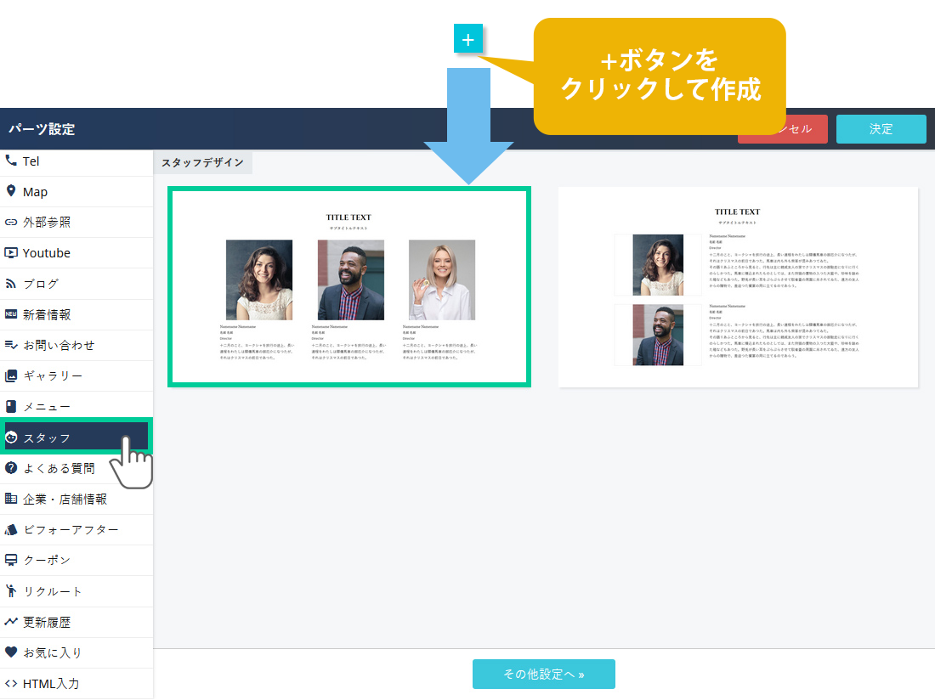The image size is (935, 700).
Task: Choose the ギャラリー image icon
Action: coord(11,375)
